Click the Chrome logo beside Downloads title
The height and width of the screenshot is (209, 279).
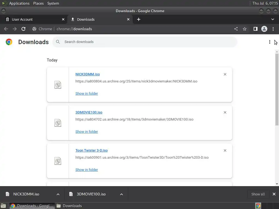click(9, 42)
